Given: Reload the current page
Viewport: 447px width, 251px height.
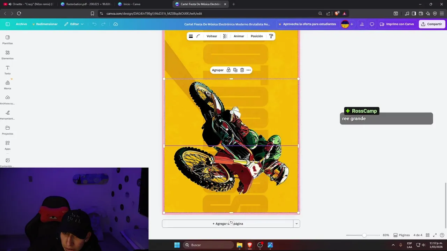Looking at the screenshot, I should click(x=19, y=13).
